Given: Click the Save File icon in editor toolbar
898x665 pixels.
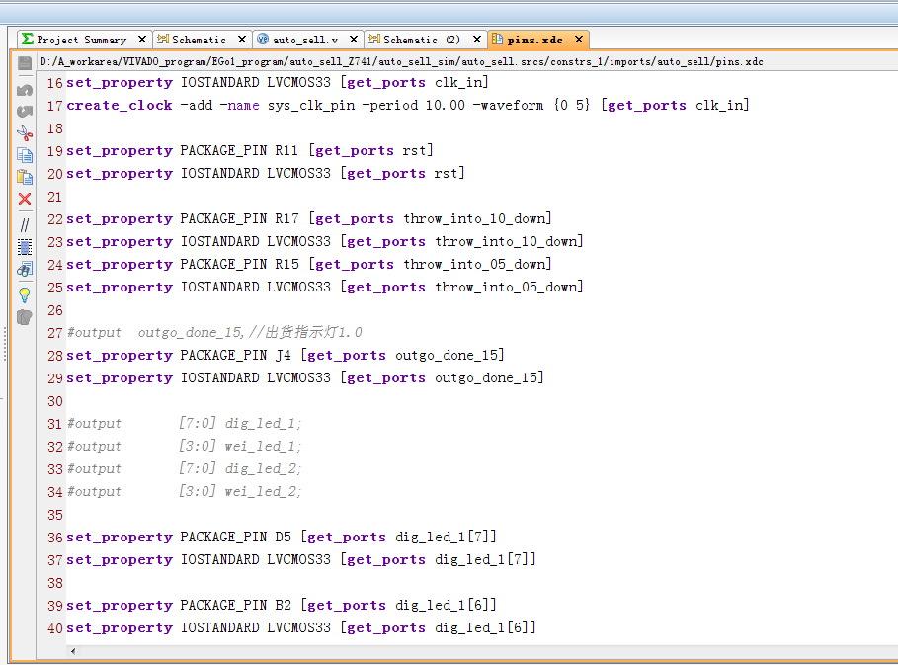Looking at the screenshot, I should pos(25,63).
